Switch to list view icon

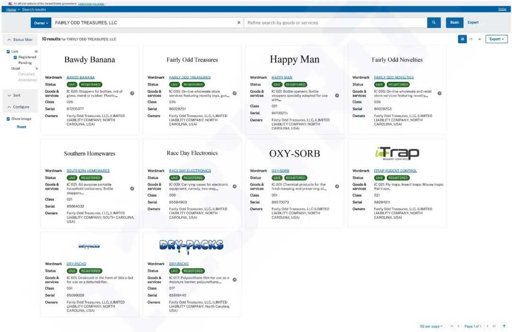point(471,39)
